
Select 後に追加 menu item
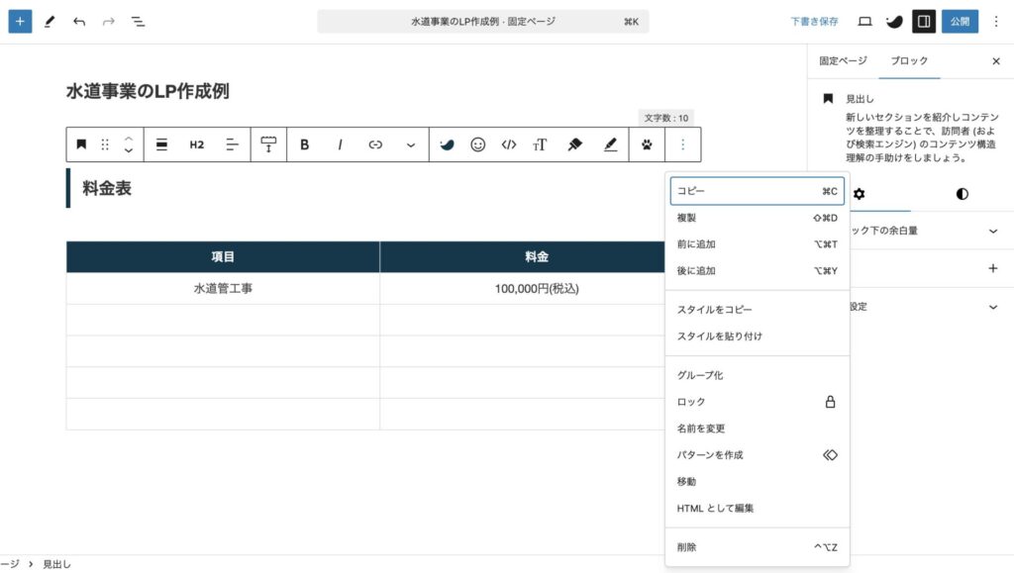pyautogui.click(x=758, y=271)
